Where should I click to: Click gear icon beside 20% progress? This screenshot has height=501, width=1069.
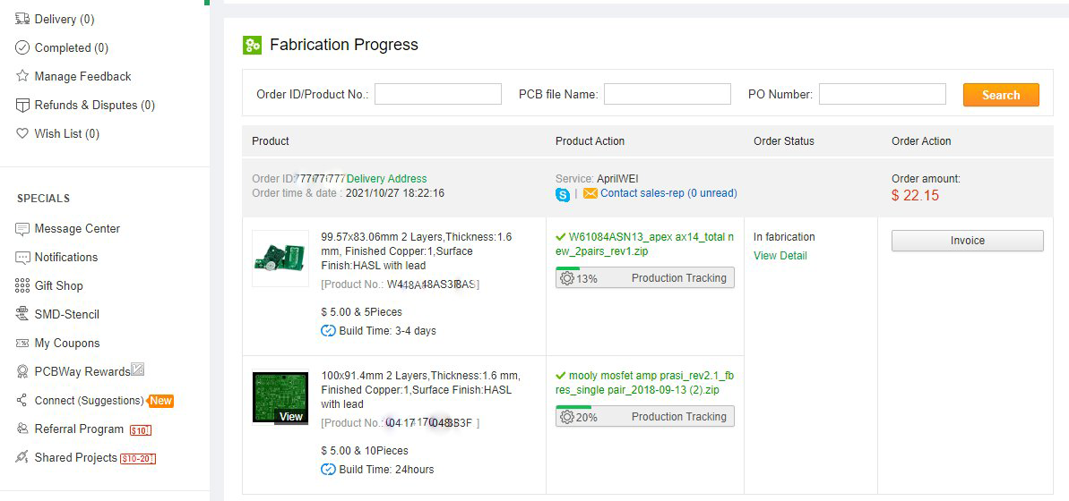(567, 417)
